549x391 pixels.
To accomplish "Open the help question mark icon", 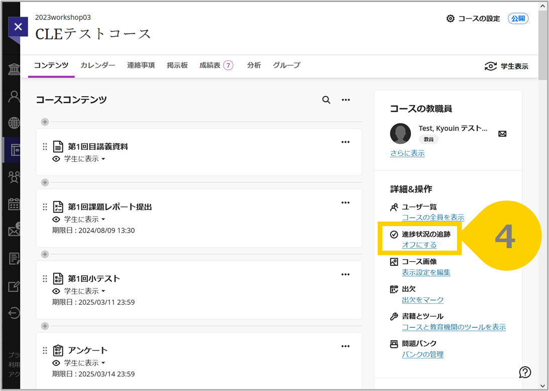I will 525,372.
